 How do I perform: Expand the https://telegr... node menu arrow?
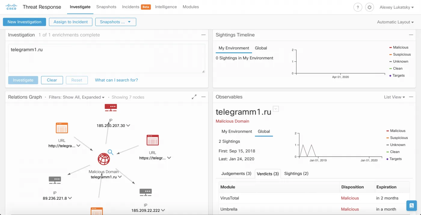pyautogui.click(x=169, y=158)
